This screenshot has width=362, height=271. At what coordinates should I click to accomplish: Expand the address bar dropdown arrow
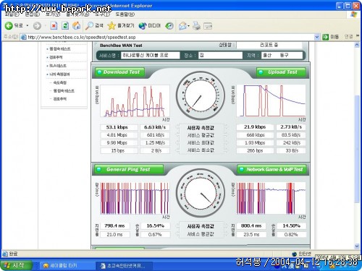tap(317, 37)
